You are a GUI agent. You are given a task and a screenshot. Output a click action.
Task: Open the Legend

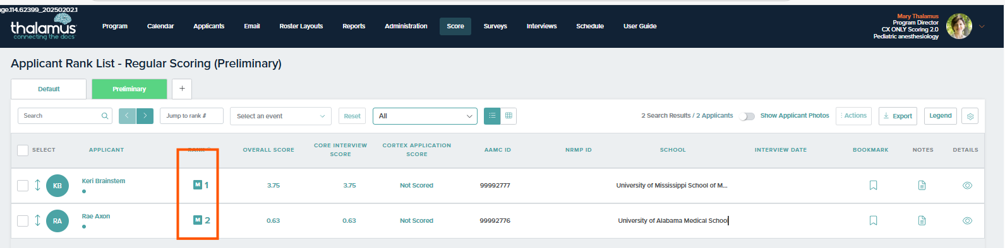[x=941, y=116]
